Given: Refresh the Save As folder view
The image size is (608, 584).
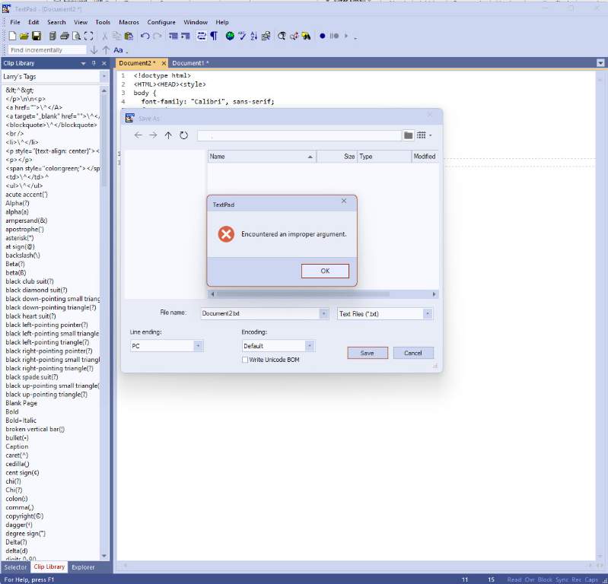Looking at the screenshot, I should pos(184,135).
